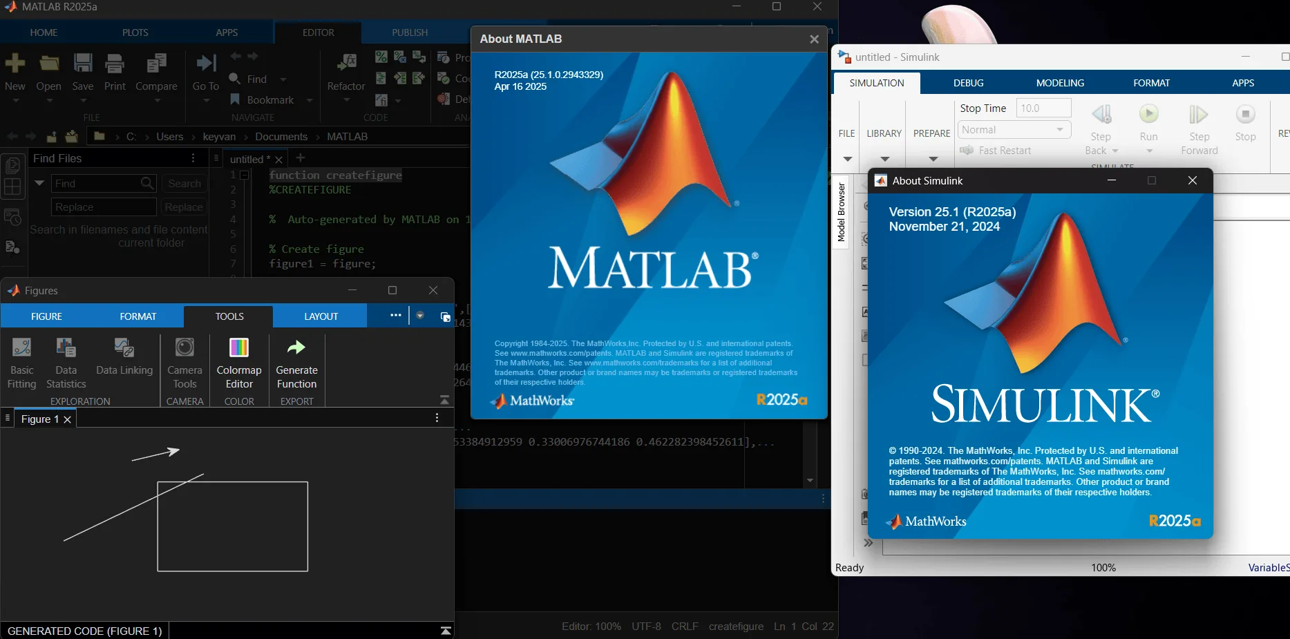This screenshot has height=639, width=1290.
Task: Click the Documents folder in the path bar
Action: pos(281,137)
